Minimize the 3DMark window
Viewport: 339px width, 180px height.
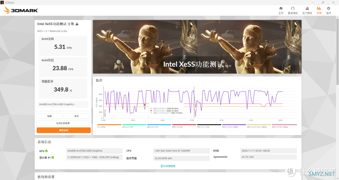pos(313,3)
